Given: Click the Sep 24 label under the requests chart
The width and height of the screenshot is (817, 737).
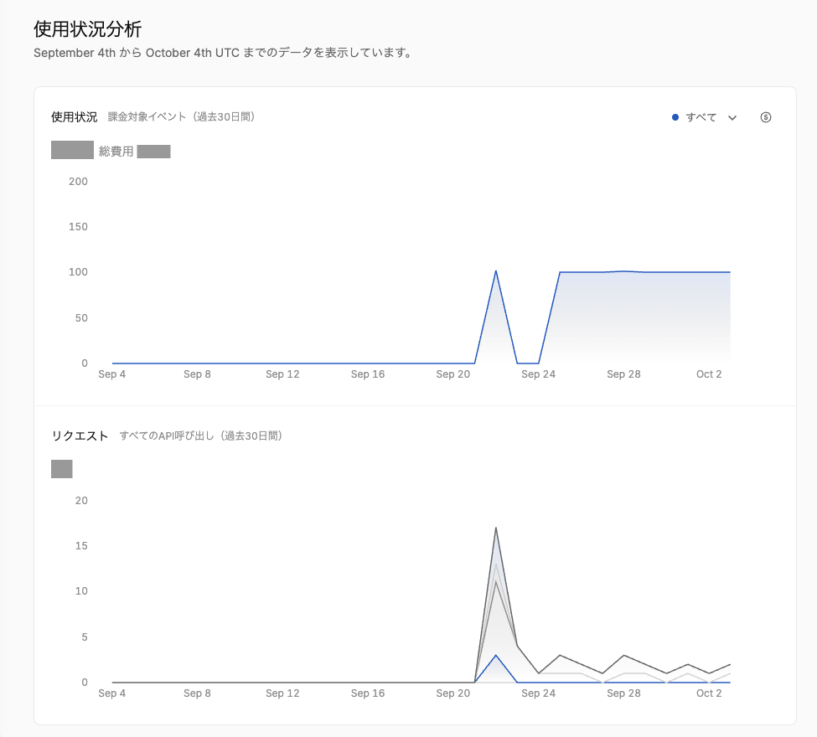Looking at the screenshot, I should [538, 693].
